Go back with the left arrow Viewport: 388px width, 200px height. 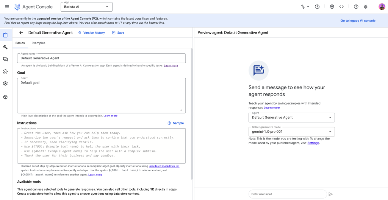click(21, 33)
